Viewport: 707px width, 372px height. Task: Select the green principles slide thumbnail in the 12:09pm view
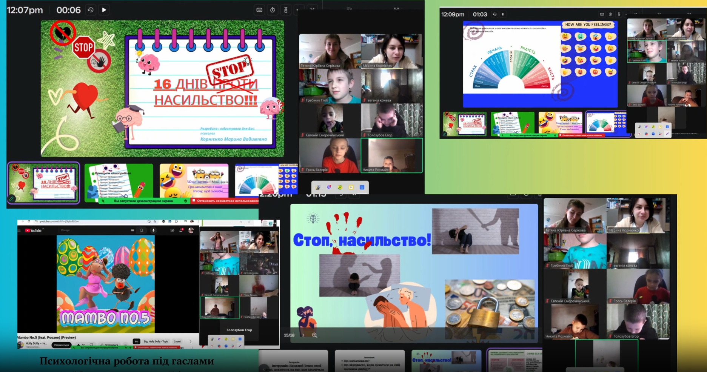tap(513, 123)
